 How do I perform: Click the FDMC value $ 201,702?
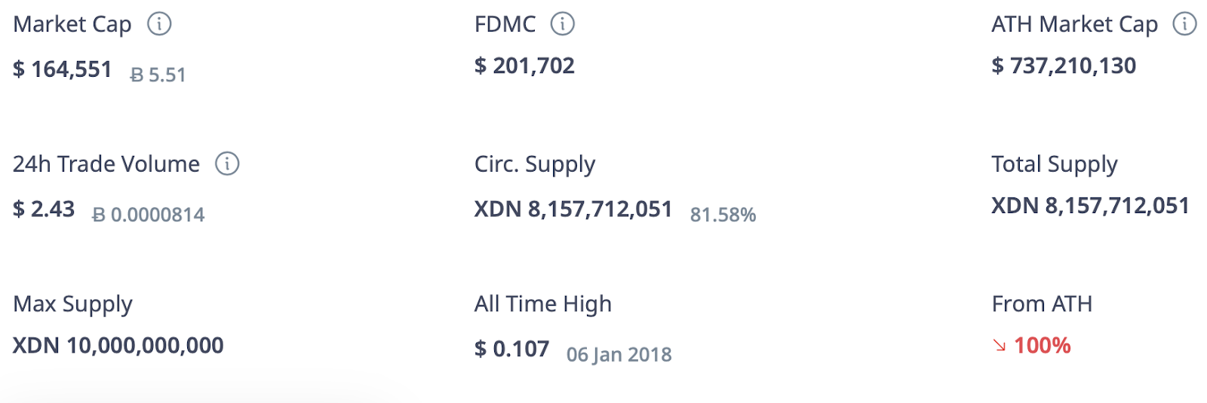point(524,66)
